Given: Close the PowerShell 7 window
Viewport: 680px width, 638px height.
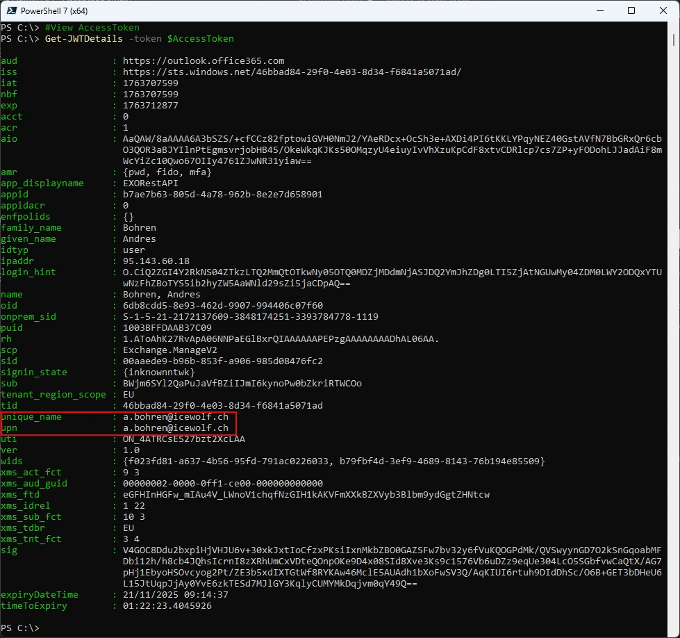Looking at the screenshot, I should point(663,10).
